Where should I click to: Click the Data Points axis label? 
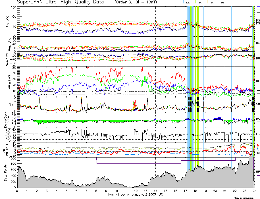point(5,173)
